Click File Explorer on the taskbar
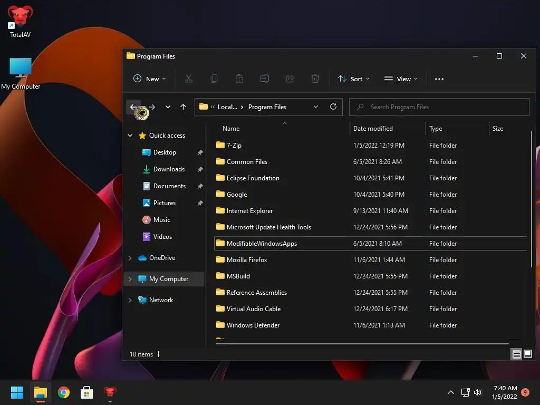540x405 pixels. 40,392
